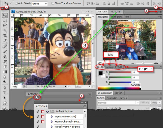Select the Healing Brush tool

[x=5, y=46]
